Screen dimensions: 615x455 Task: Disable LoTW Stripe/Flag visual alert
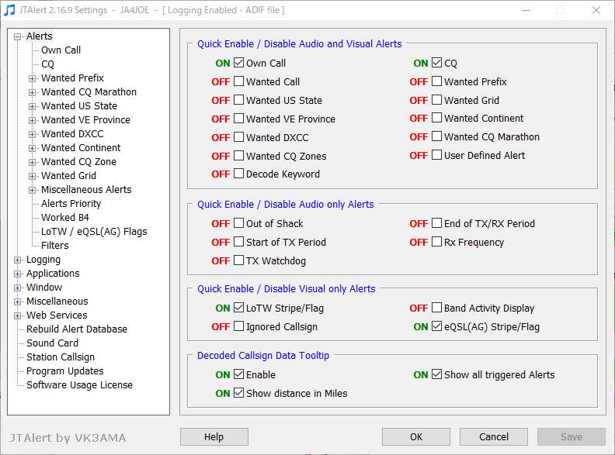(x=238, y=308)
